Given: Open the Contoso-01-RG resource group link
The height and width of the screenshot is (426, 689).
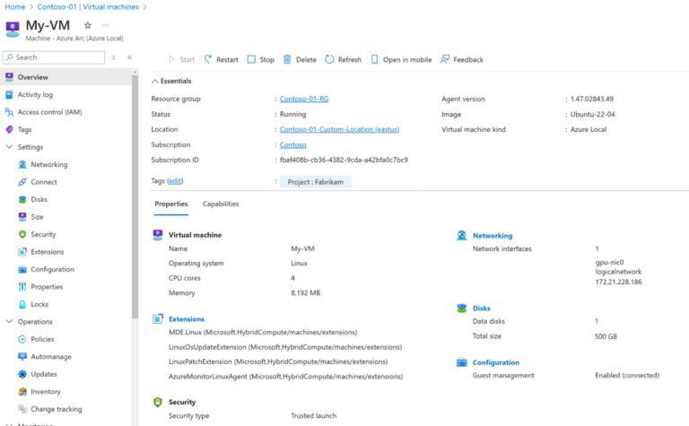Looking at the screenshot, I should [x=304, y=99].
